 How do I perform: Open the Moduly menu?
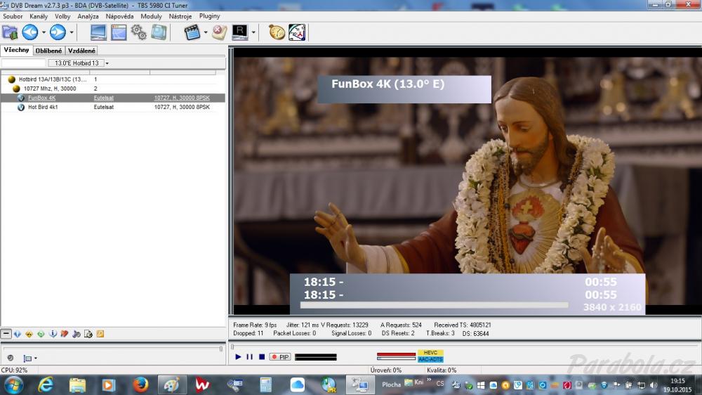152,16
